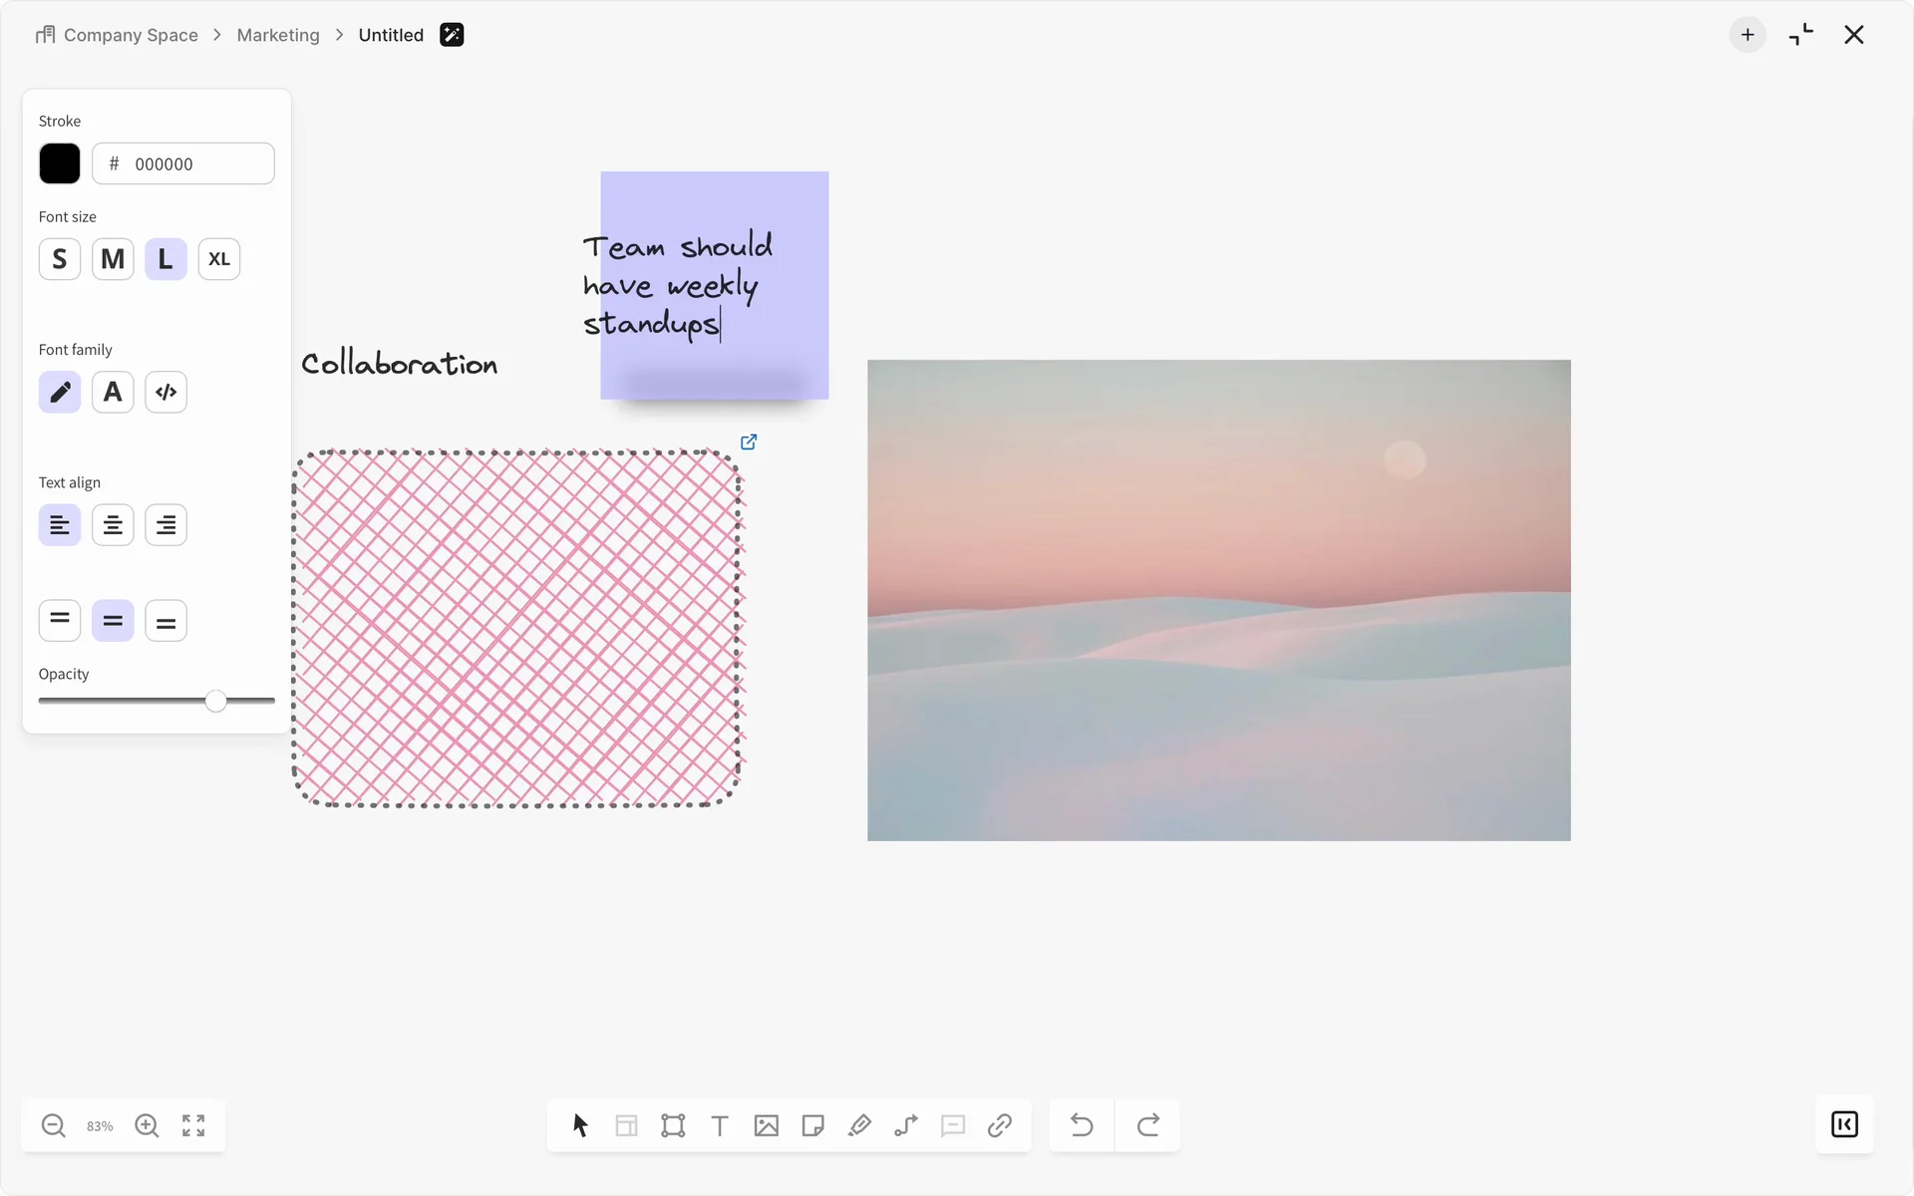The height and width of the screenshot is (1196, 1914).
Task: Zoom in on the canvas
Action: point(147,1125)
